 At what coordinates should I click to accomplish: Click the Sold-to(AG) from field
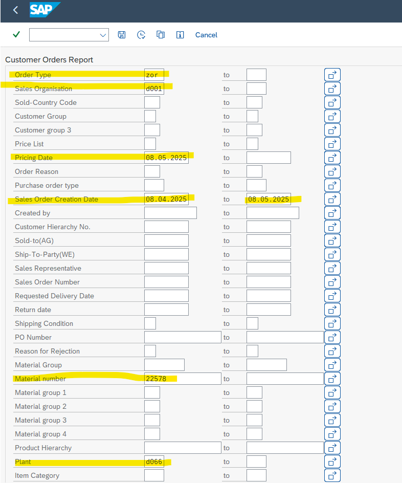(x=166, y=240)
